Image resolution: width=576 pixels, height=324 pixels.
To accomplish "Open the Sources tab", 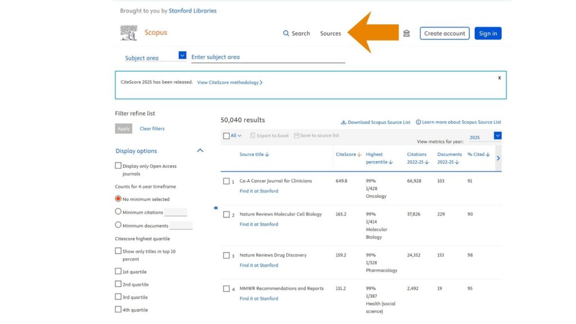I will pos(330,33).
